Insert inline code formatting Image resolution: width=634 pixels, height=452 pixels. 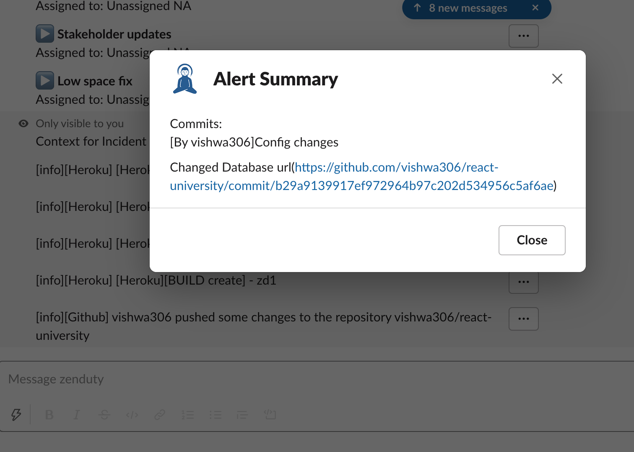132,415
